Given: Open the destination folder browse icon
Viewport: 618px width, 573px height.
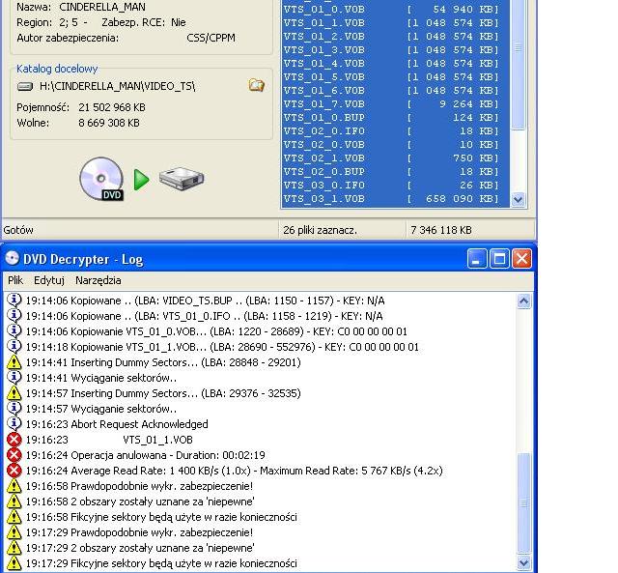Looking at the screenshot, I should click(x=256, y=86).
